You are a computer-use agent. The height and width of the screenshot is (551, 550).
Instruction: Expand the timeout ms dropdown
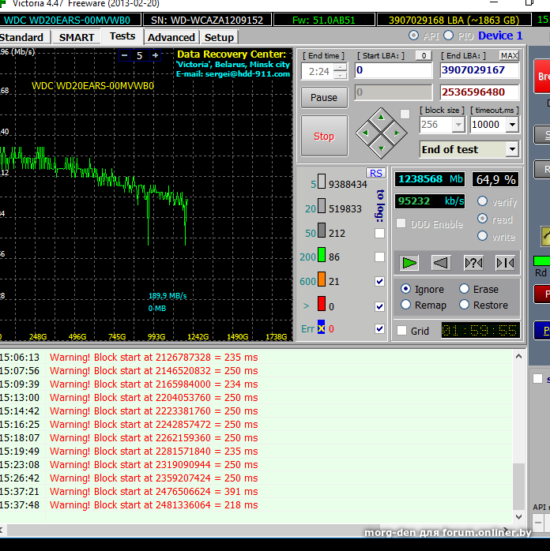(512, 125)
